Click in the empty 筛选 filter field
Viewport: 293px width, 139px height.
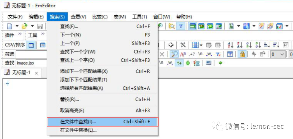pos(31,54)
